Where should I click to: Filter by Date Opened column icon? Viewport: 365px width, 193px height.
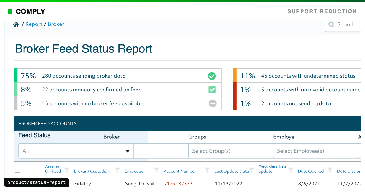pyautogui.click(x=330, y=170)
